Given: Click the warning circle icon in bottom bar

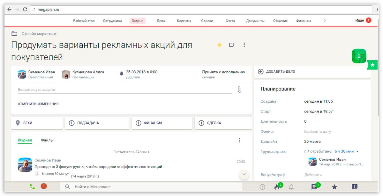Looking at the screenshot, I should pyautogui.click(x=262, y=187).
